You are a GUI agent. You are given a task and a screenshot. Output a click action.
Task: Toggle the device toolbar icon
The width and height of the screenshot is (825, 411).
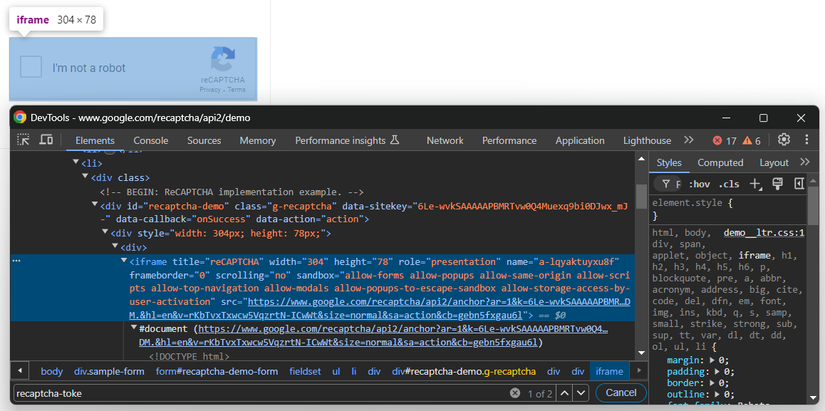(x=46, y=140)
